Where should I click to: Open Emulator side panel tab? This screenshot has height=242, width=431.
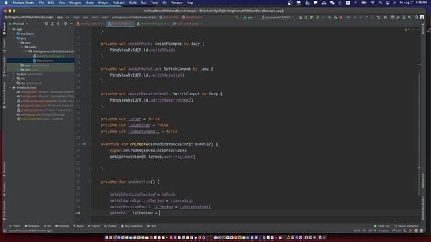click(x=423, y=181)
